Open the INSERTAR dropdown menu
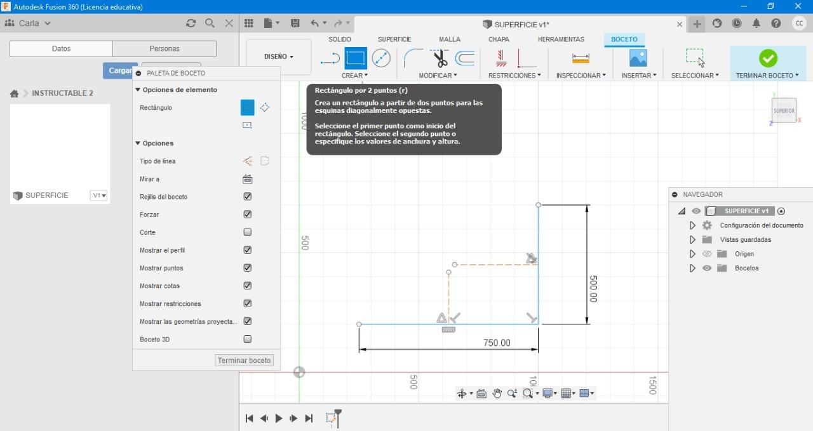Screen dimensions: 813x431 tap(639, 76)
